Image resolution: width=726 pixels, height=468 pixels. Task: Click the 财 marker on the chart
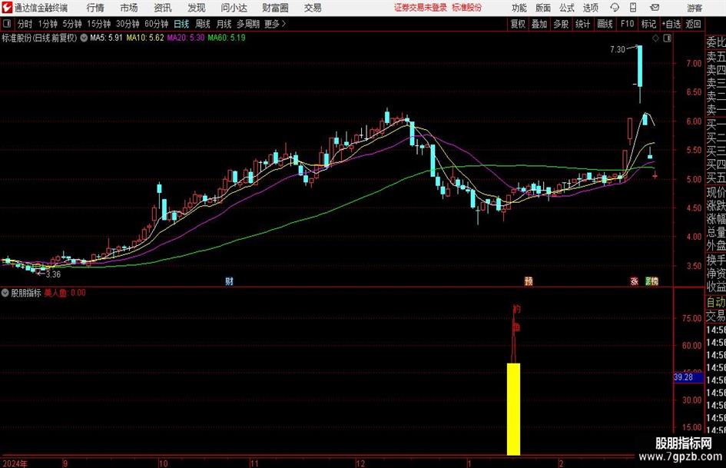pos(229,281)
